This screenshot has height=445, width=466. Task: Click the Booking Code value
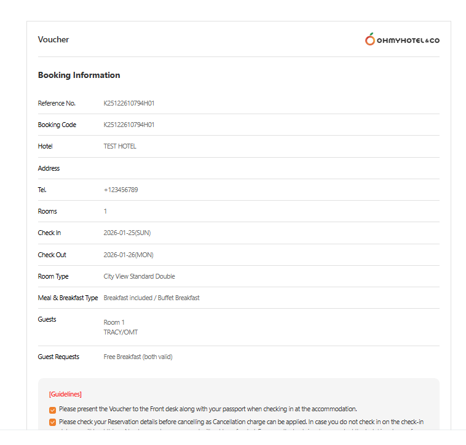(x=128, y=125)
